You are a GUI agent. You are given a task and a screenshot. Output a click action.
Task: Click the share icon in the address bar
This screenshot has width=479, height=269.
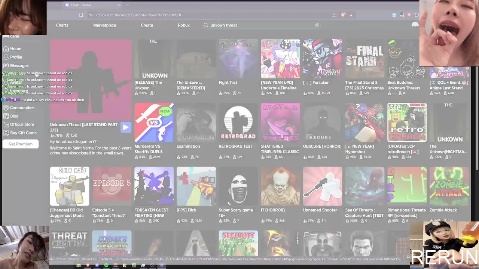[333, 15]
